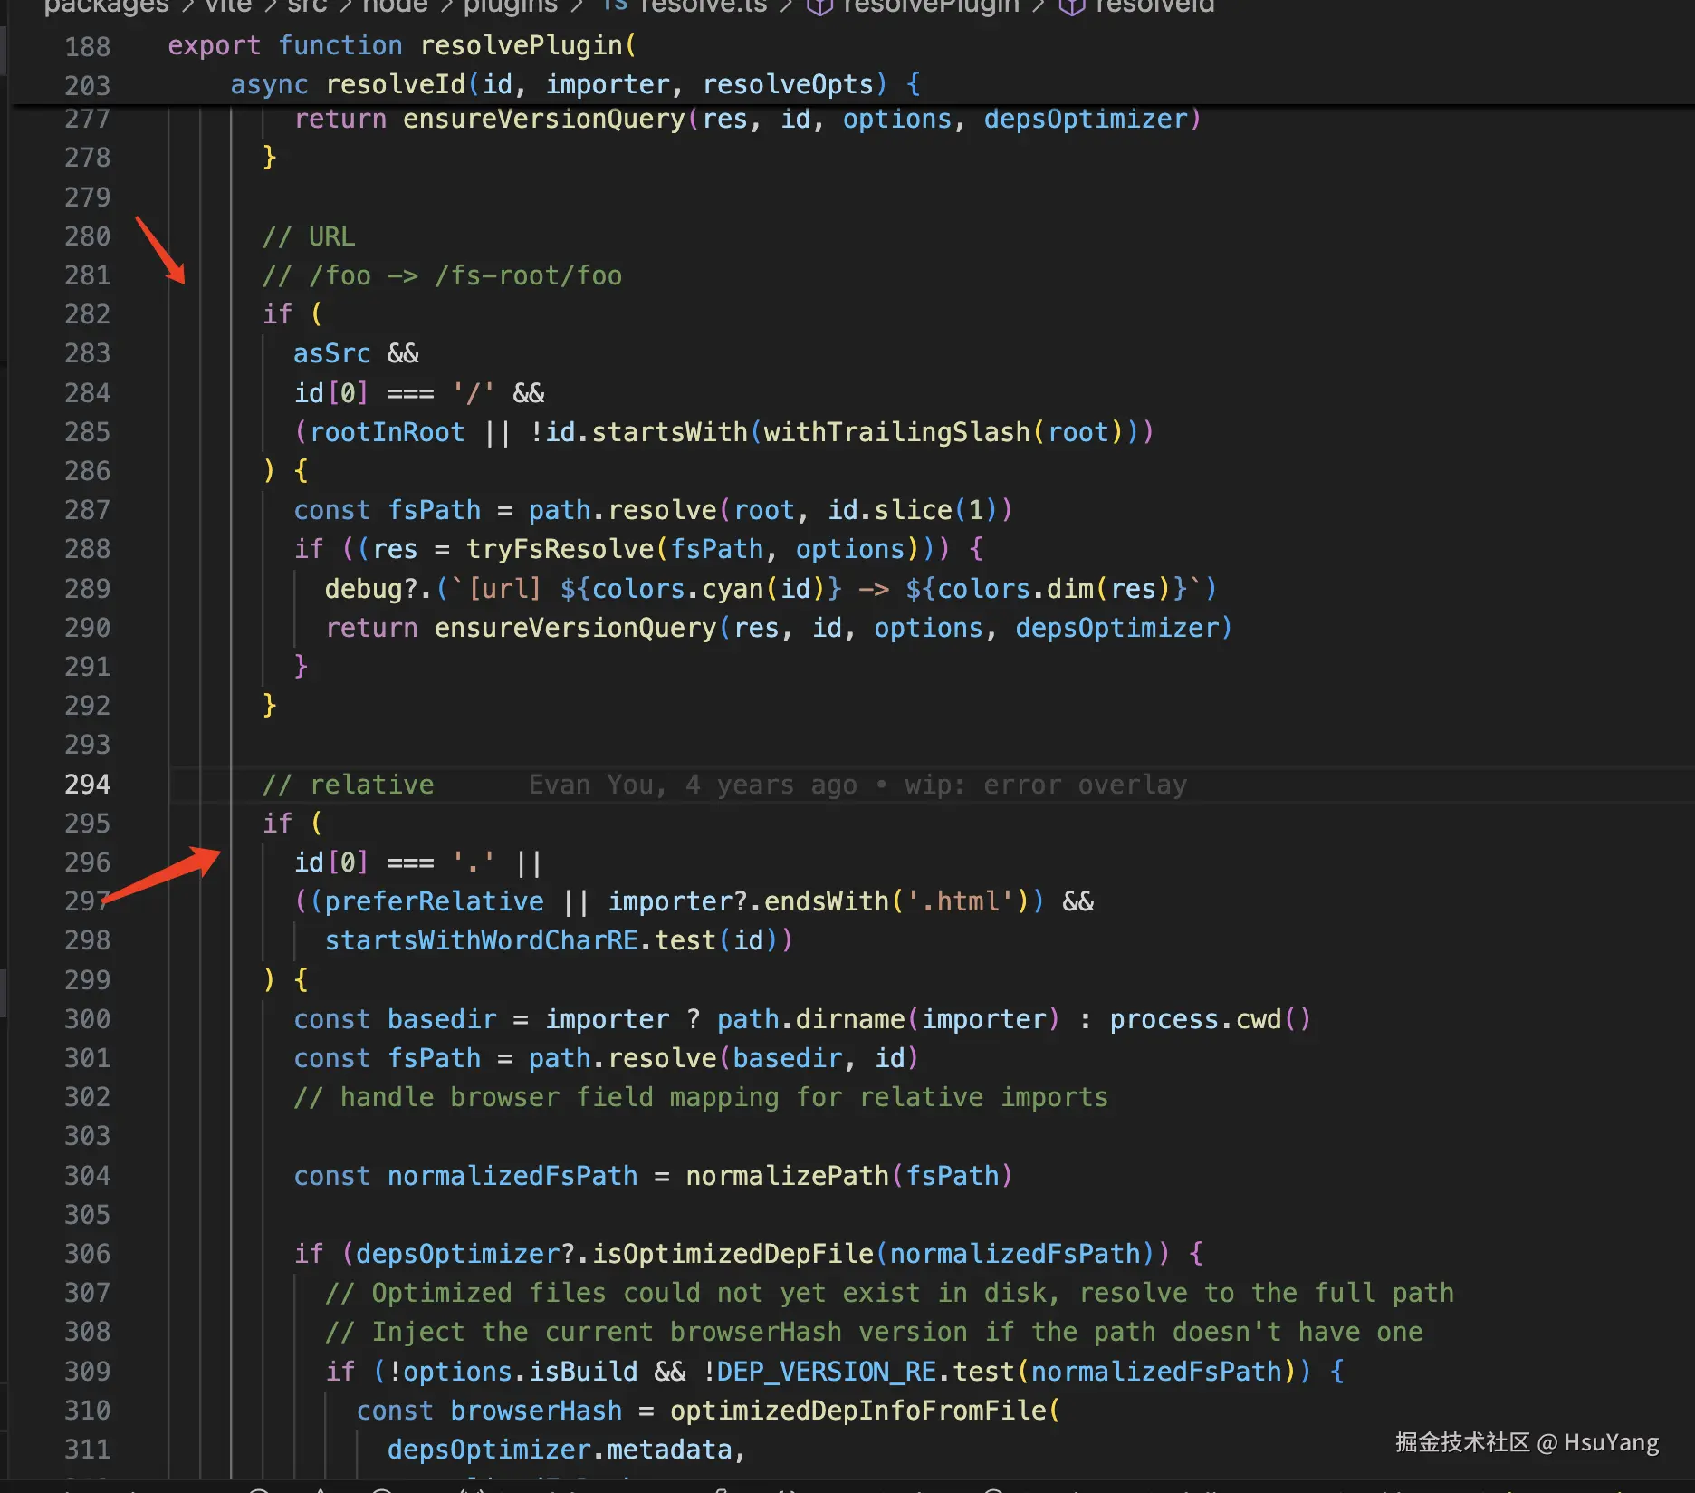Viewport: 1695px width, 1493px height.
Task: Click 'DEP_VERSION_RE' on line 309
Action: pyautogui.click(x=827, y=1372)
